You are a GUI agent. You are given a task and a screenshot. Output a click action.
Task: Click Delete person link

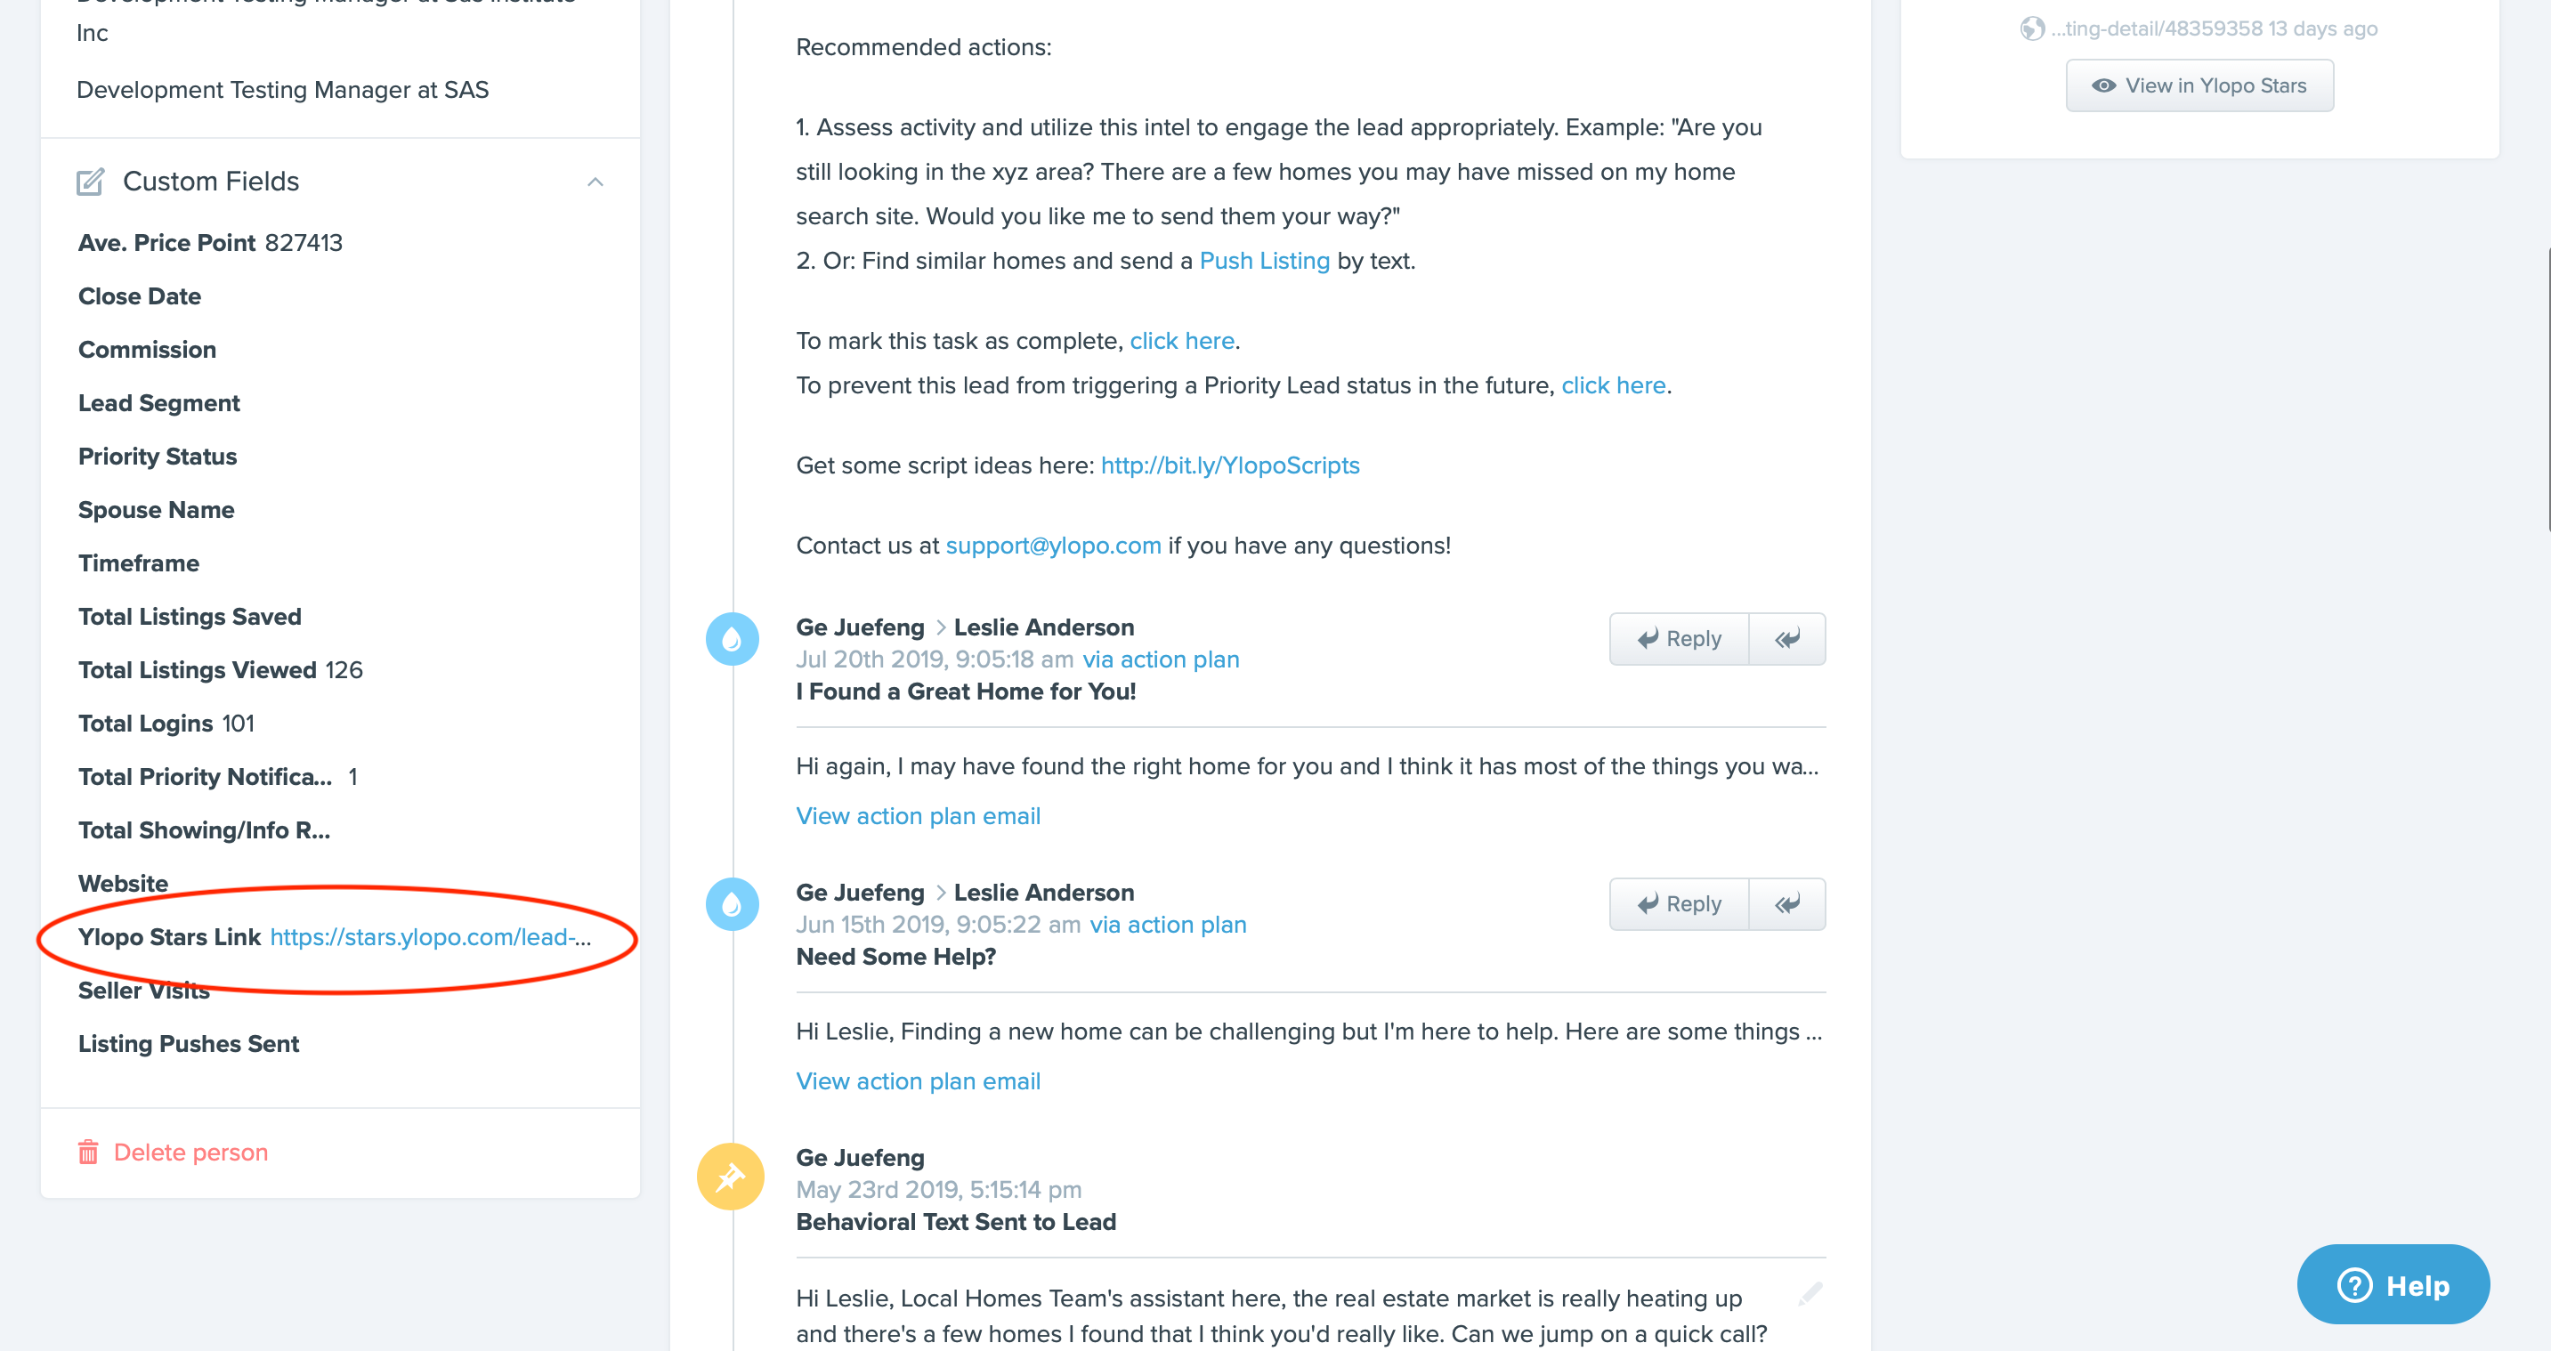coord(191,1152)
